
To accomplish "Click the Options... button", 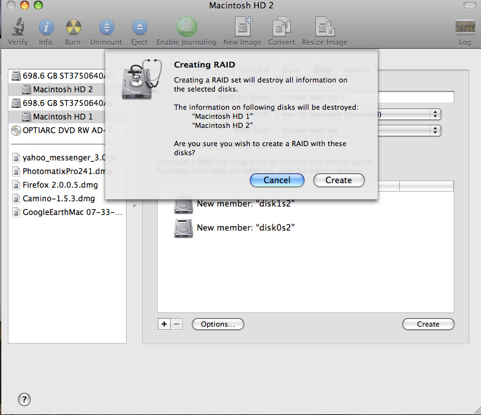I will 218,324.
